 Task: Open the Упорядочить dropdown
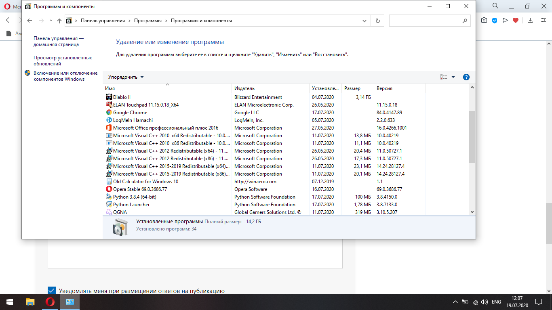pyautogui.click(x=126, y=77)
